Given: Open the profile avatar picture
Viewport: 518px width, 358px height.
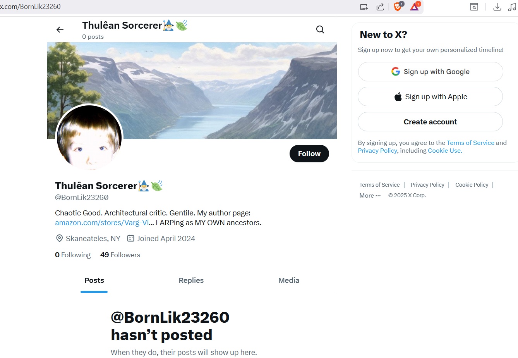Looking at the screenshot, I should [89, 138].
